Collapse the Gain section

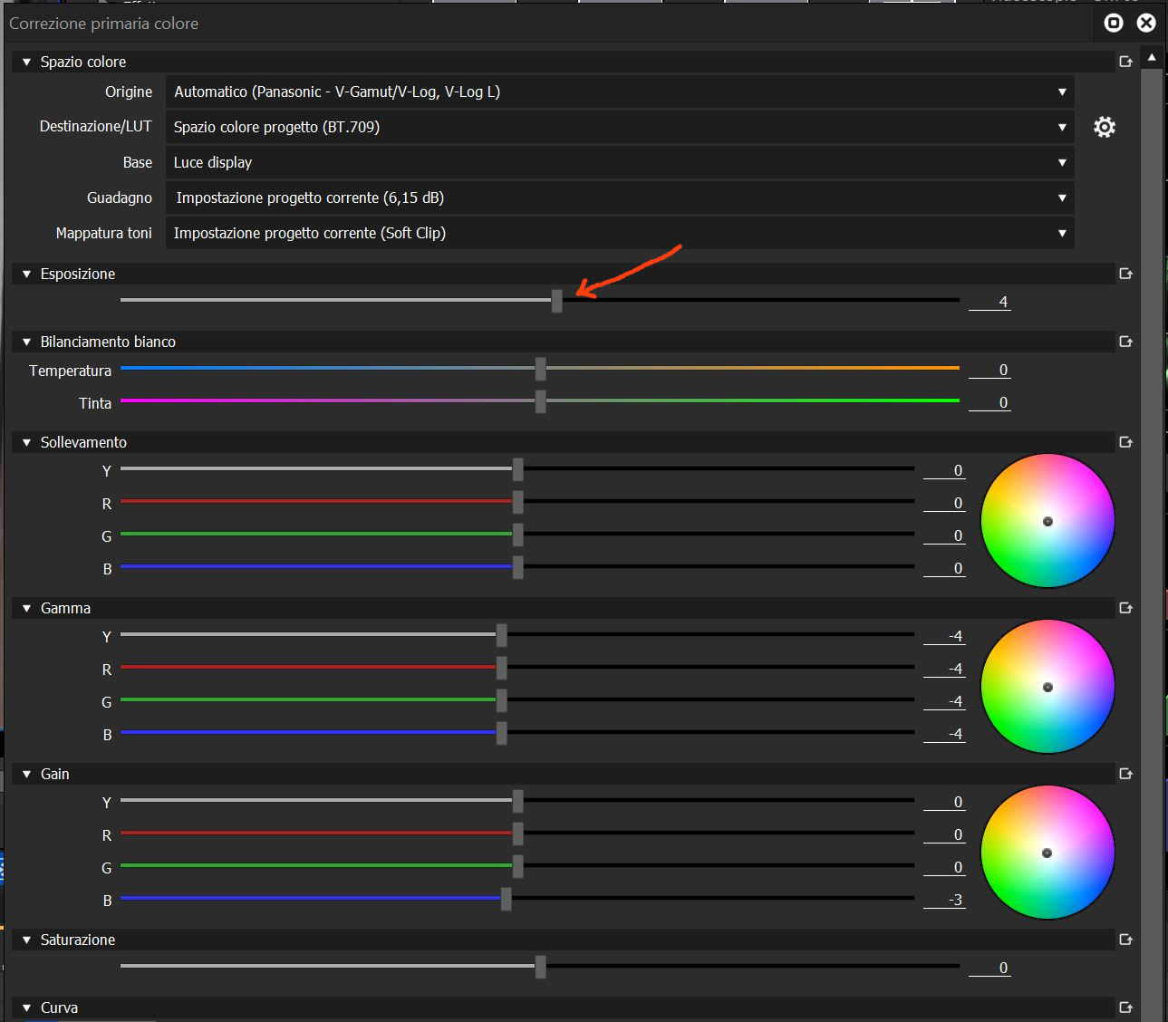[26, 774]
